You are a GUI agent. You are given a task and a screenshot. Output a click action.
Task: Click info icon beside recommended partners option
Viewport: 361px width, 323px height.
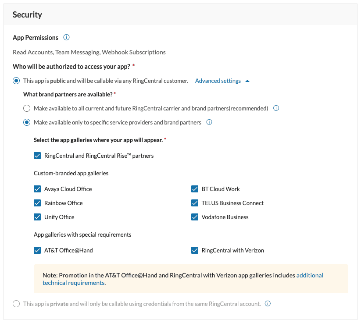click(276, 108)
